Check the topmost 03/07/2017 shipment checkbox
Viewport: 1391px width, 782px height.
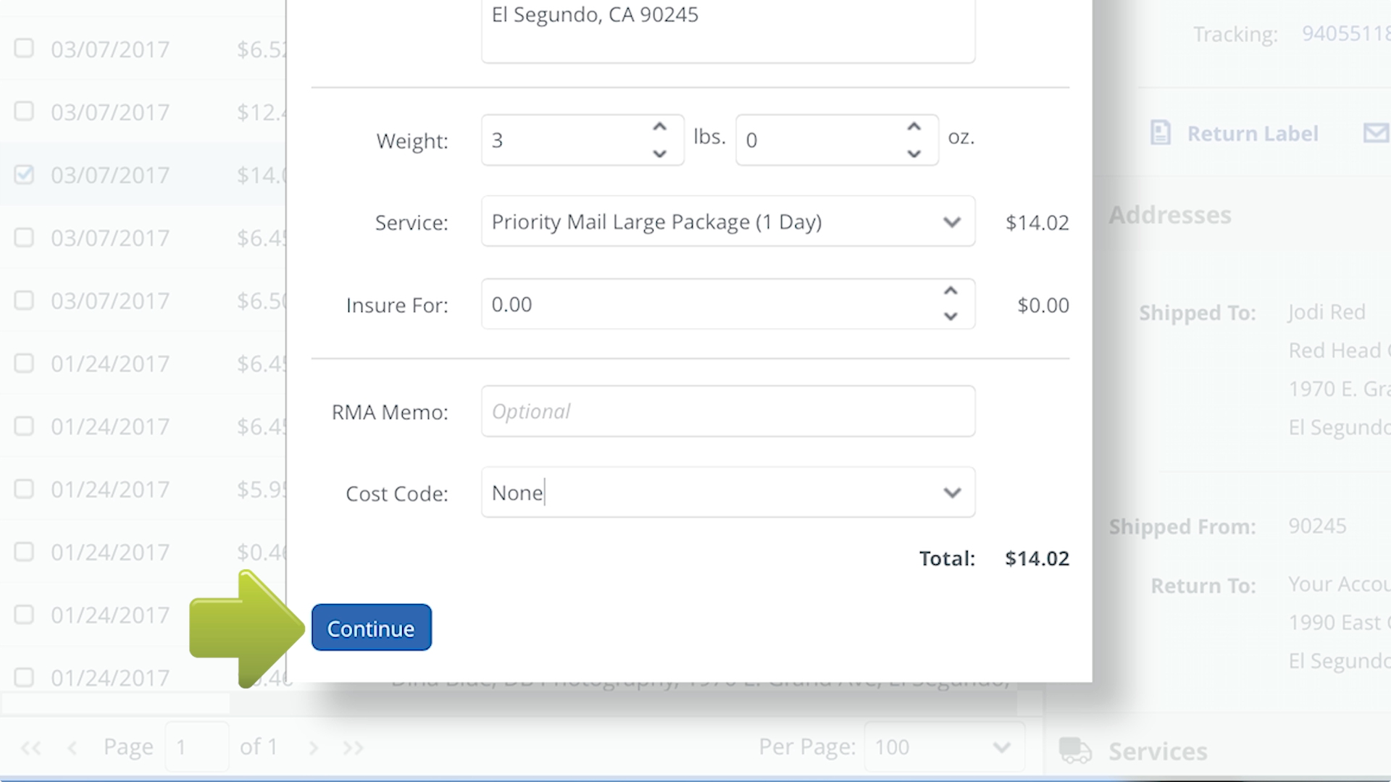(24, 48)
